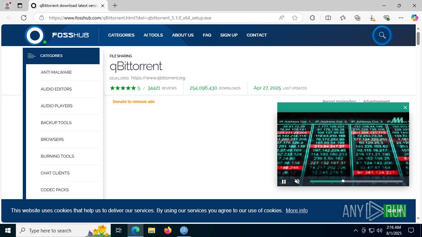Select ANTI MALWARE category
Viewport: 422px width, 237px height.
[x=56, y=72]
